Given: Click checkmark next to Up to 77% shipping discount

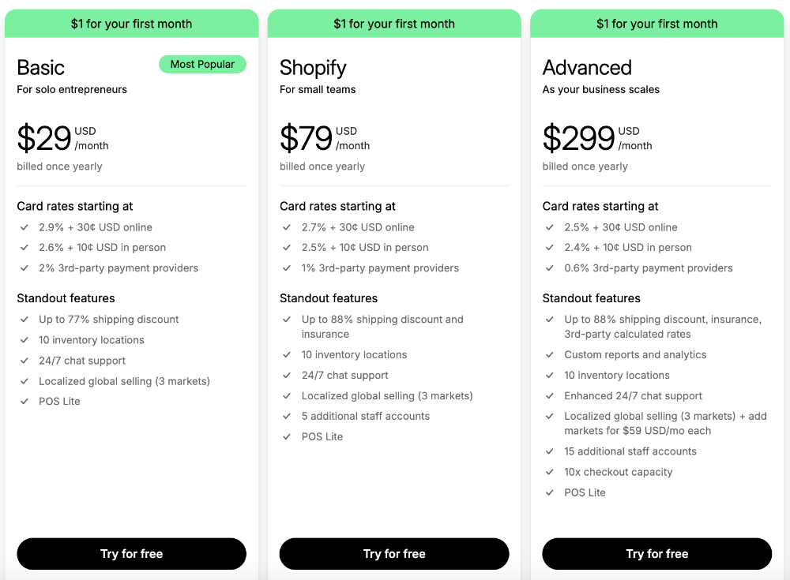Looking at the screenshot, I should [24, 320].
